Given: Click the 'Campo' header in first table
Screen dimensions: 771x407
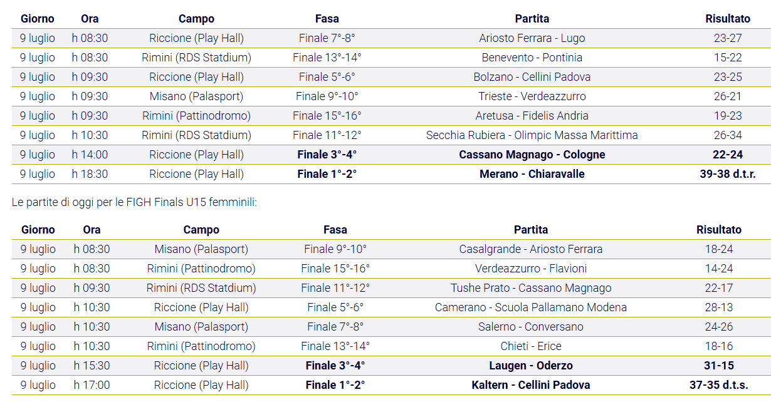Looking at the screenshot, I should tap(196, 19).
